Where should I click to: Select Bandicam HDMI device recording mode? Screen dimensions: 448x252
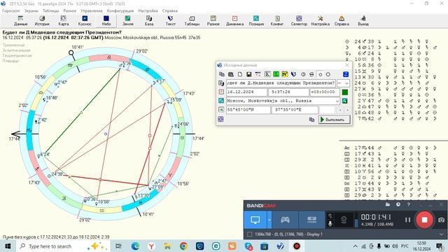311,220
